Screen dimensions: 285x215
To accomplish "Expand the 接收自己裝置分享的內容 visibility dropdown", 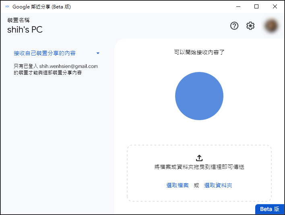I will [56, 53].
